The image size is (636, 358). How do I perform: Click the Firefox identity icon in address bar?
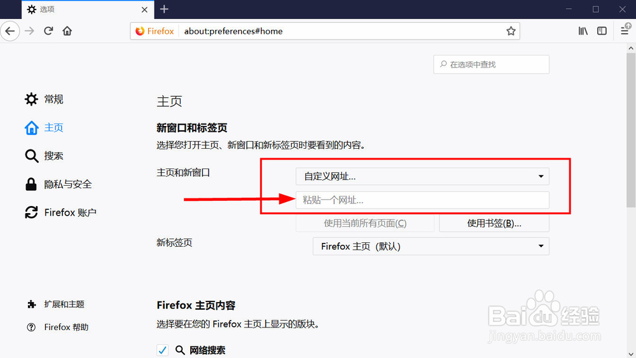coord(155,31)
